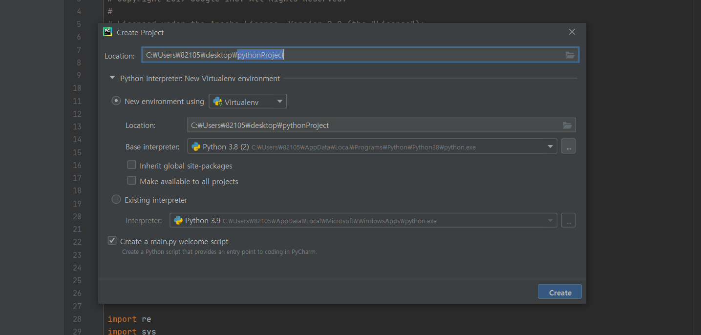The image size is (701, 335).
Task: Click the Create button
Action: pos(560,292)
